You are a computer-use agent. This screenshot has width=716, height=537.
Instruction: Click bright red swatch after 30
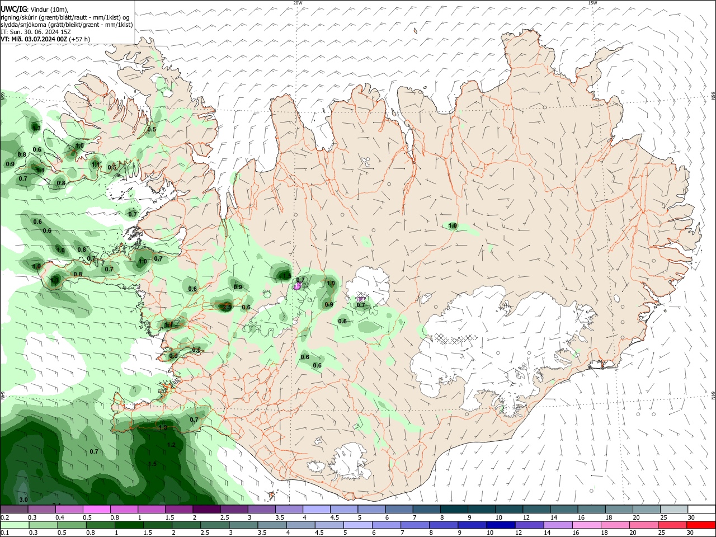coord(700,525)
